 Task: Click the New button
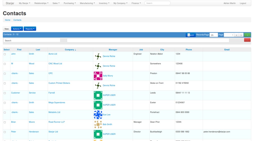coord(6,29)
